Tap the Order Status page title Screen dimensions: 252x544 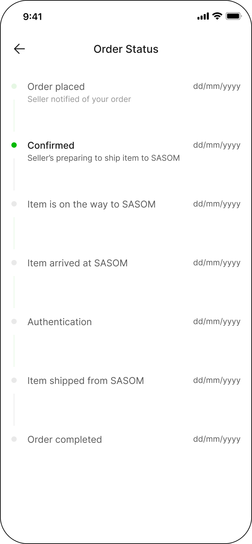pyautogui.click(x=126, y=49)
